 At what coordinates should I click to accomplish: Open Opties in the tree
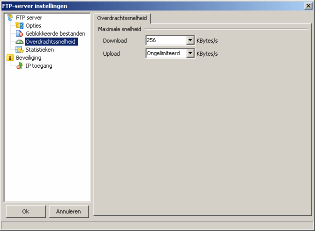point(33,26)
